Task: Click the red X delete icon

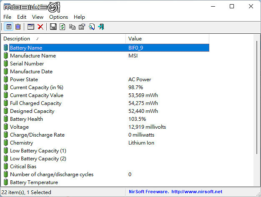Action: tap(40, 27)
